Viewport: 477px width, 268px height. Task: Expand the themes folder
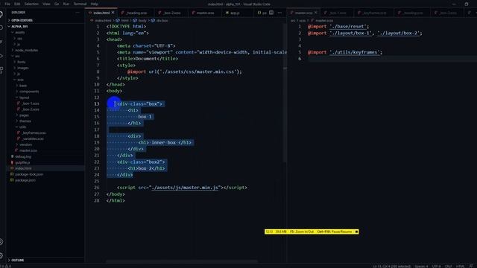tap(25, 121)
